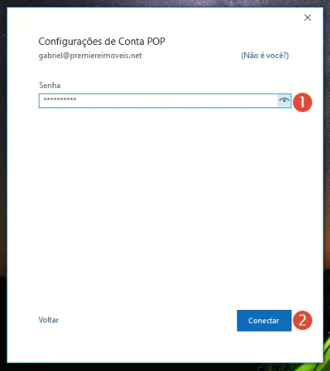
Task: Select the gabriel@premiereimoveis.net email text
Action: point(90,56)
